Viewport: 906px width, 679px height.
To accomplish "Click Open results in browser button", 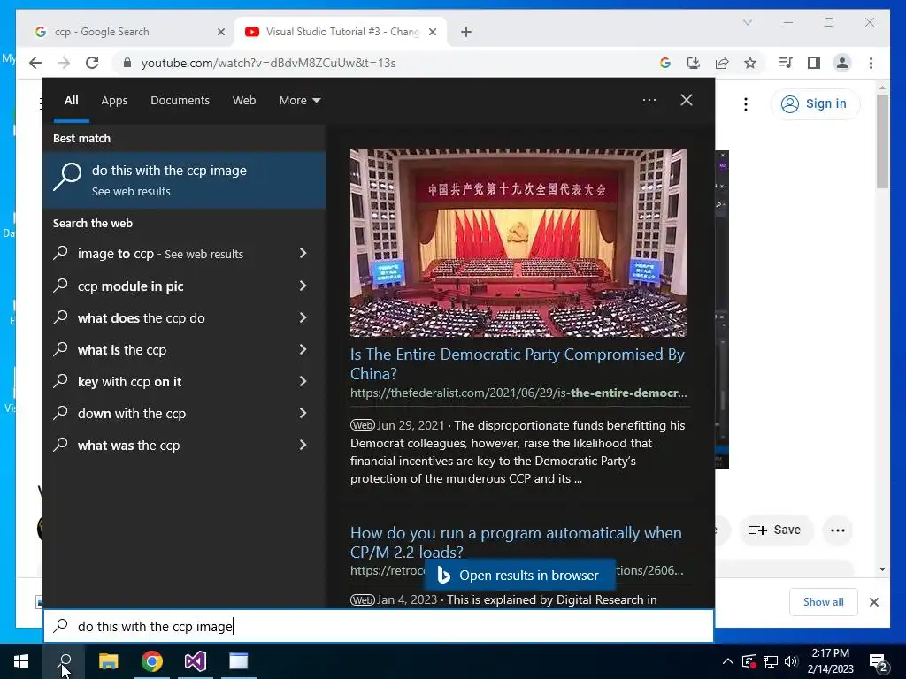I will click(520, 575).
